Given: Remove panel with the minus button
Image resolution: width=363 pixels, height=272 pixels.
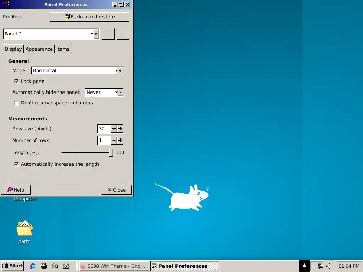Looking at the screenshot, I should pos(123,34).
